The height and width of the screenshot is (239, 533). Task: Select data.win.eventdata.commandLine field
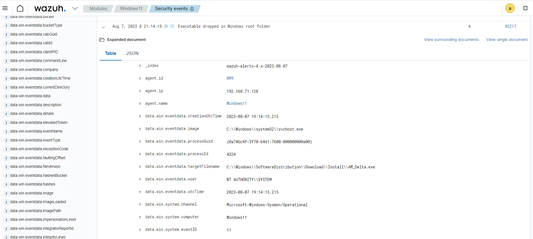coord(38,61)
